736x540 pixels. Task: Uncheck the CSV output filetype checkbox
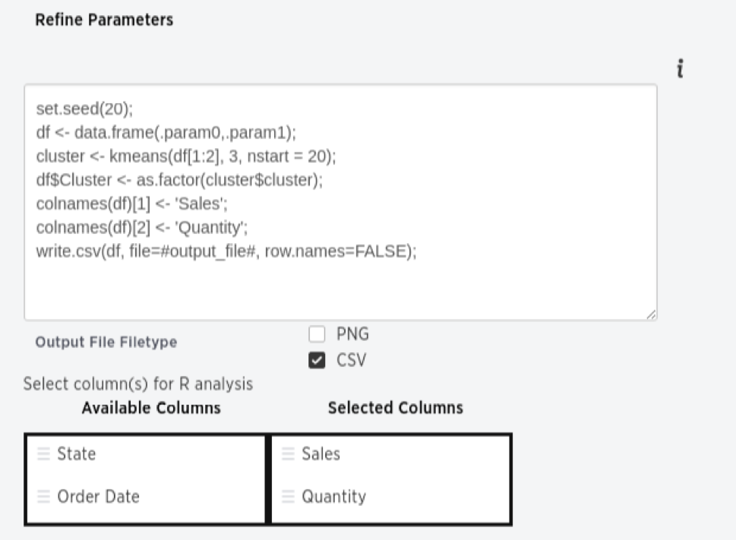317,360
